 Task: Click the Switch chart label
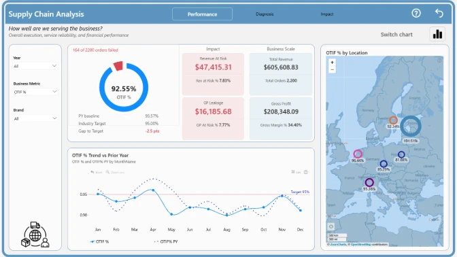[x=396, y=35]
